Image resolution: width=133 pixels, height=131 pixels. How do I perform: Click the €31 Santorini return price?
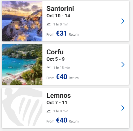coord(61,33)
